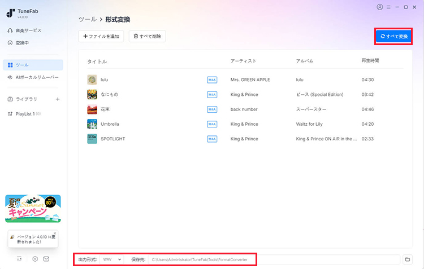Image resolution: width=424 pixels, height=269 pixels.
Task: Open the hamburger menu in title bar
Action: pyautogui.click(x=388, y=7)
